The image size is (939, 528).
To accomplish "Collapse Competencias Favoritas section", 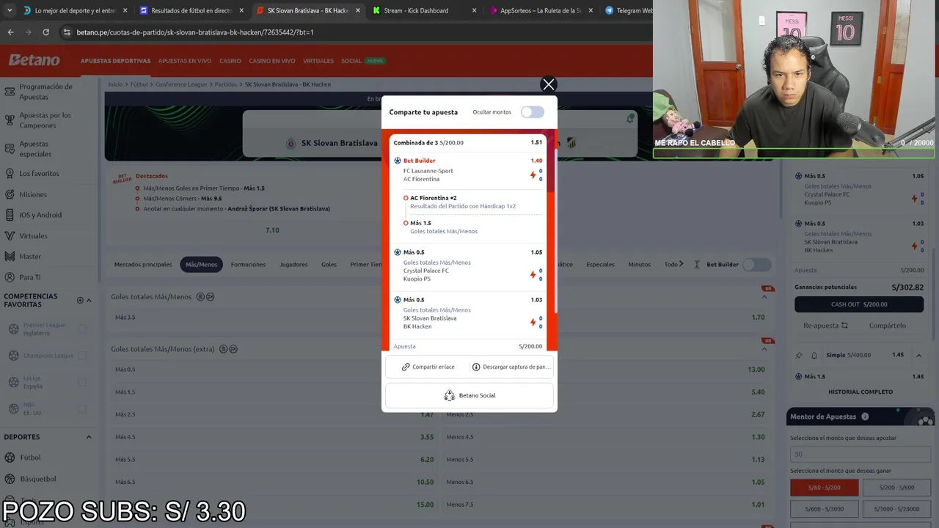I will click(x=89, y=300).
